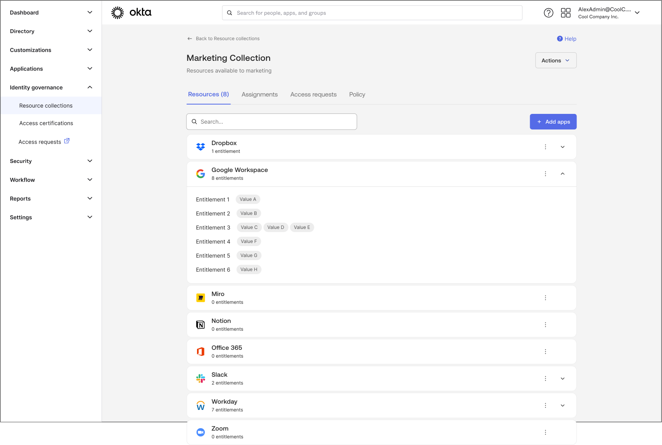Click the Value B entitlement chip
The width and height of the screenshot is (662, 445).
[248, 213]
